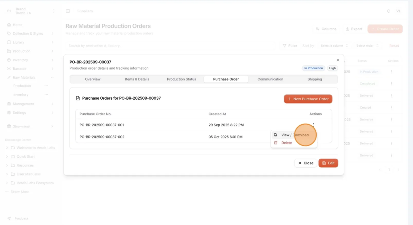Click the Settings gear icon in sidebar

[x=9, y=112]
